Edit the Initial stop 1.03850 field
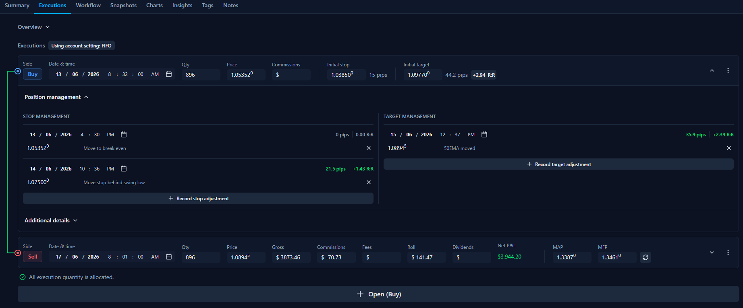Image resolution: width=743 pixels, height=308 pixels. (x=347, y=75)
